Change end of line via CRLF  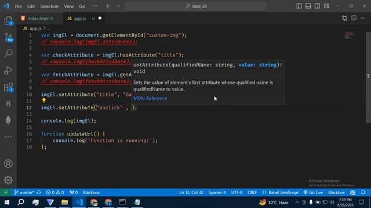click(252, 192)
